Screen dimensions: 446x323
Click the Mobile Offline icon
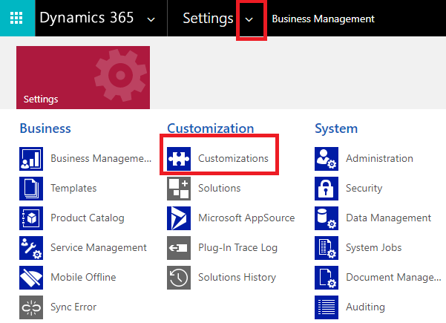coord(31,278)
